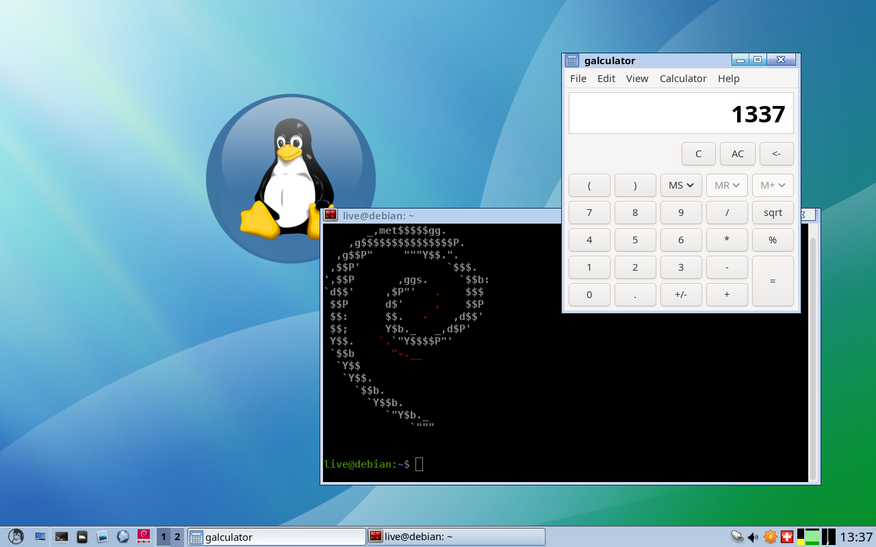Viewport: 876px width, 547px height.
Task: Click the sqrt button
Action: (x=773, y=213)
